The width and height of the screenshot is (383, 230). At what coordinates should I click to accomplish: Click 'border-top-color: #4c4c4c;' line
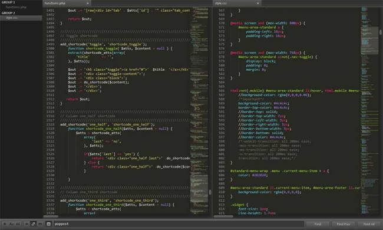263,107
